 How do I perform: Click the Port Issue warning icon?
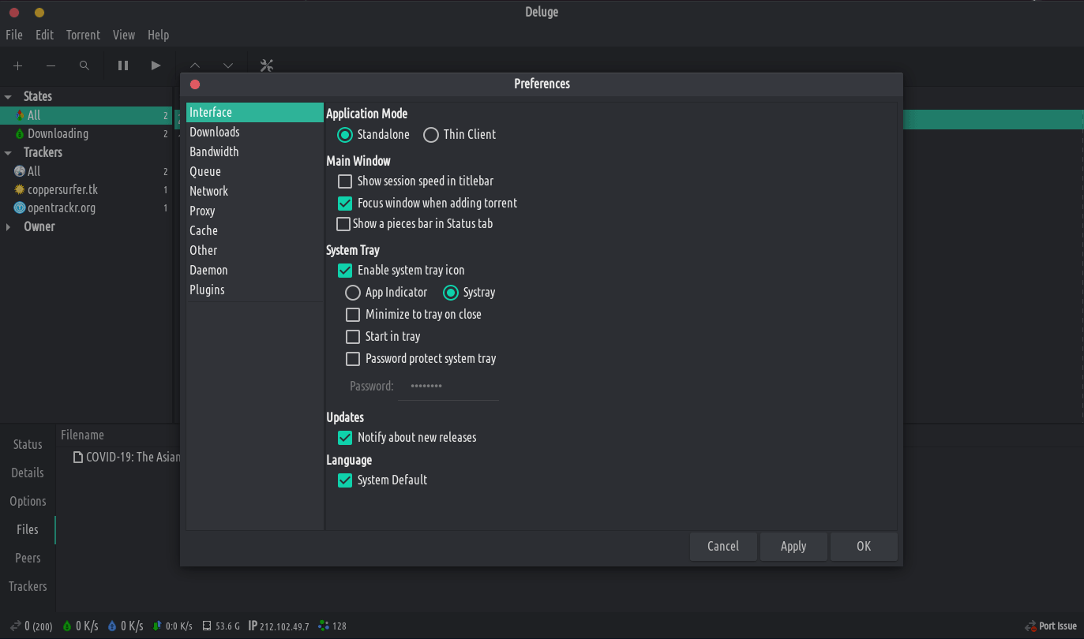tap(1030, 626)
